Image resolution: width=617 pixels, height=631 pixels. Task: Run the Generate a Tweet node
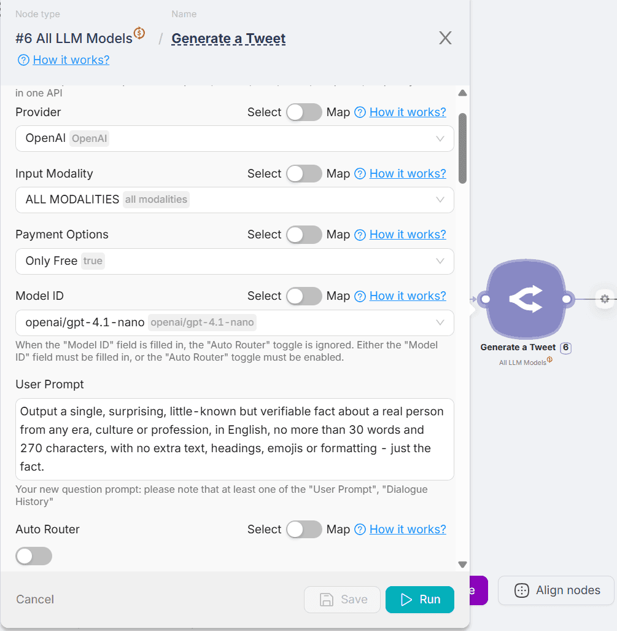coord(420,599)
